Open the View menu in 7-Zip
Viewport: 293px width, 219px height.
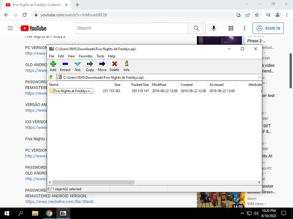tap(71, 56)
